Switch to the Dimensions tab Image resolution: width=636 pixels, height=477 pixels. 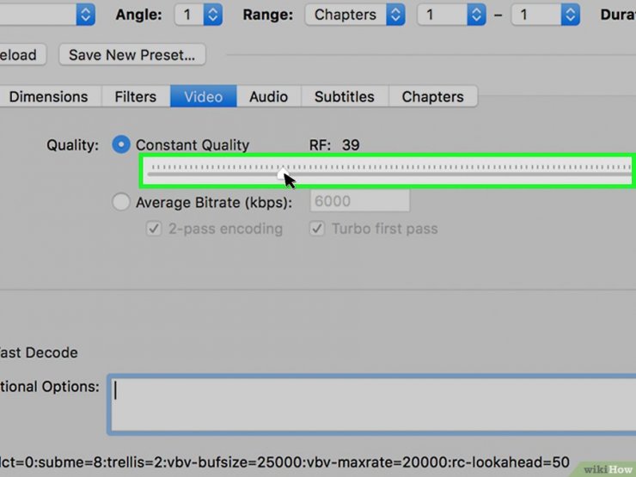48,96
